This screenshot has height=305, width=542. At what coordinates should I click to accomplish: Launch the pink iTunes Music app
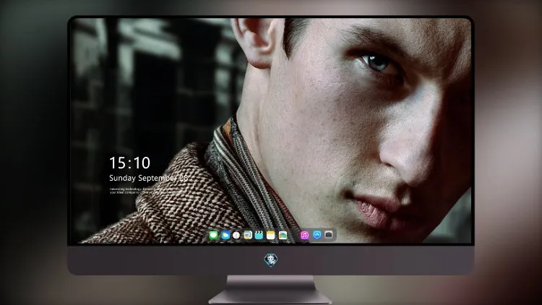304,235
